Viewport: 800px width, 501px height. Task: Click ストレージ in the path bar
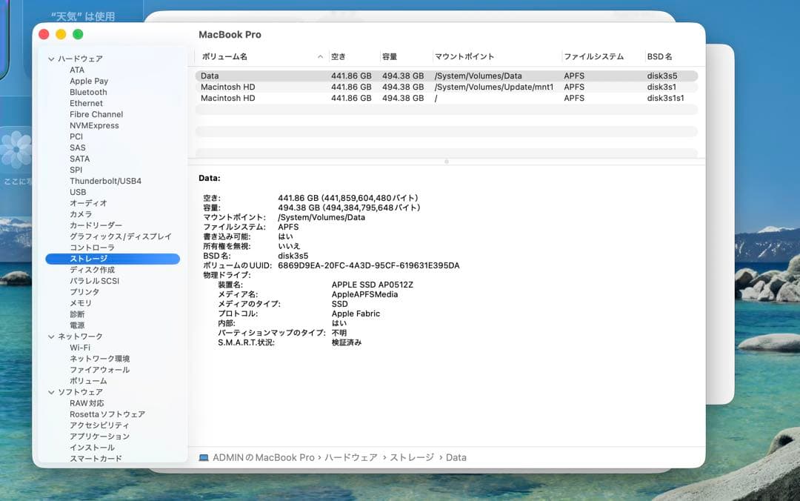point(413,458)
